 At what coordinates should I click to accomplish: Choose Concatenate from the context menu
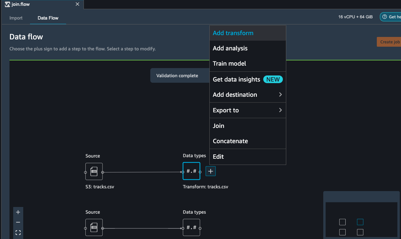[x=248, y=141]
